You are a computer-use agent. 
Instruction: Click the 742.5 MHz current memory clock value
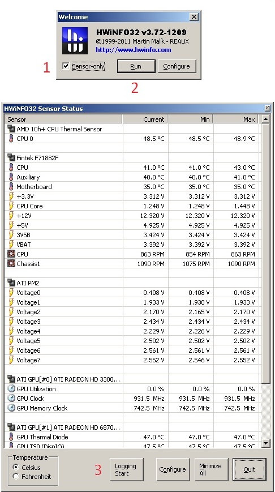(149, 408)
